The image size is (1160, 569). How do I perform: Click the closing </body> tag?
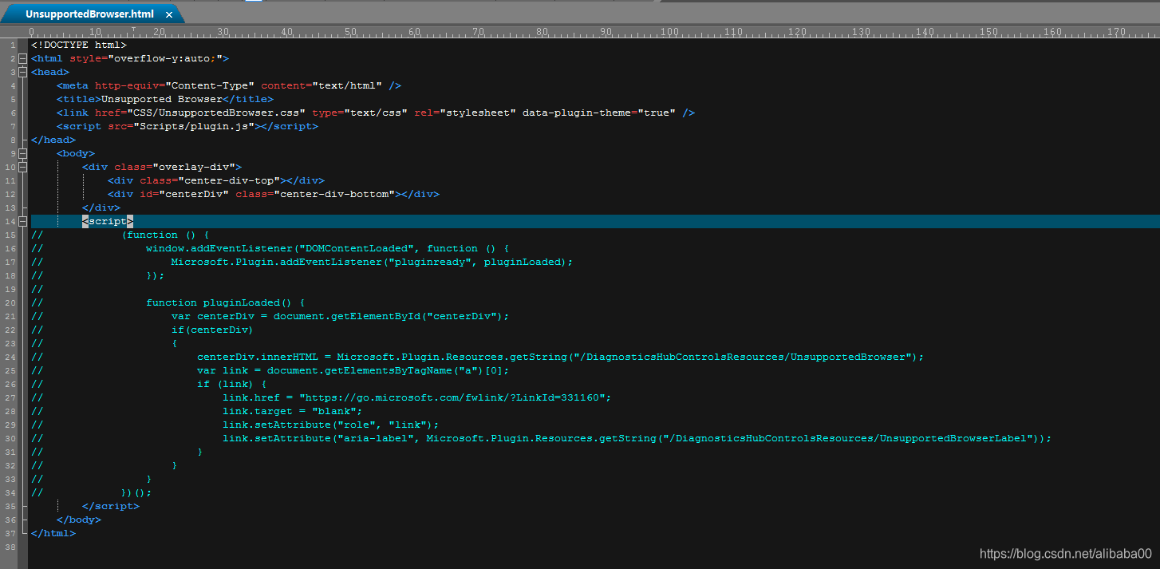coord(79,520)
